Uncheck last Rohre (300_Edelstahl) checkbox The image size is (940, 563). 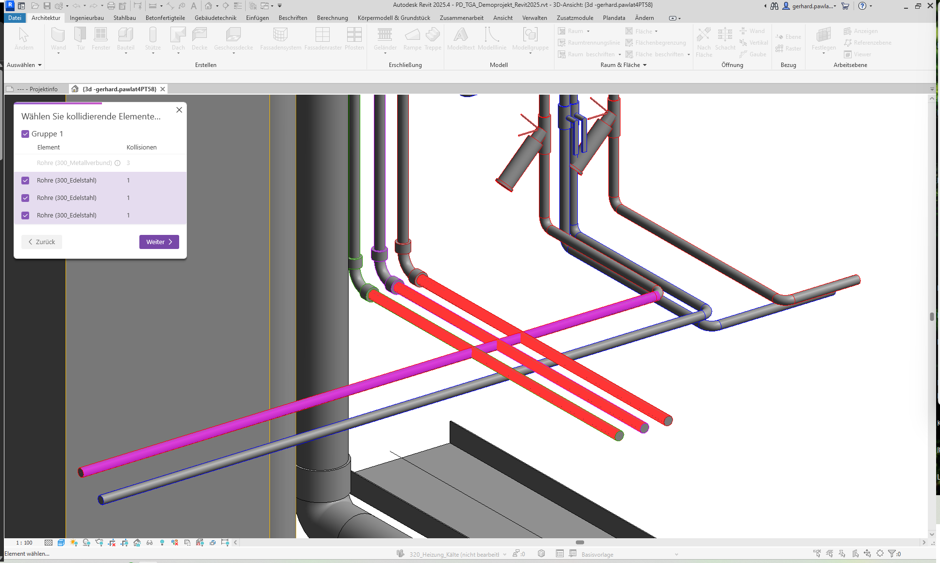click(x=26, y=215)
